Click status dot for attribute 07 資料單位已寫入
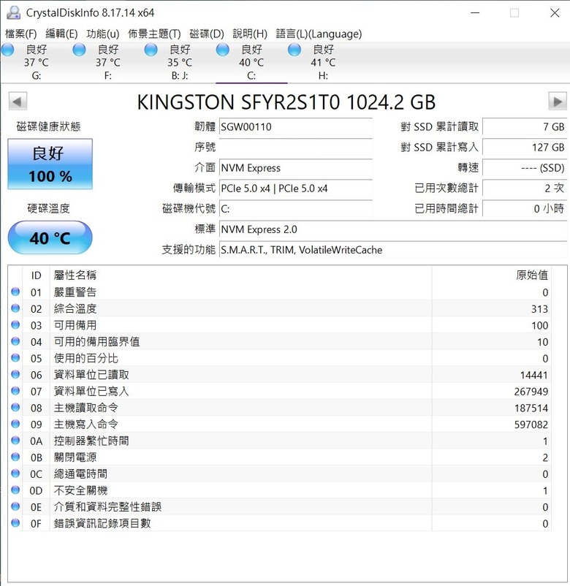 pyautogui.click(x=15, y=390)
